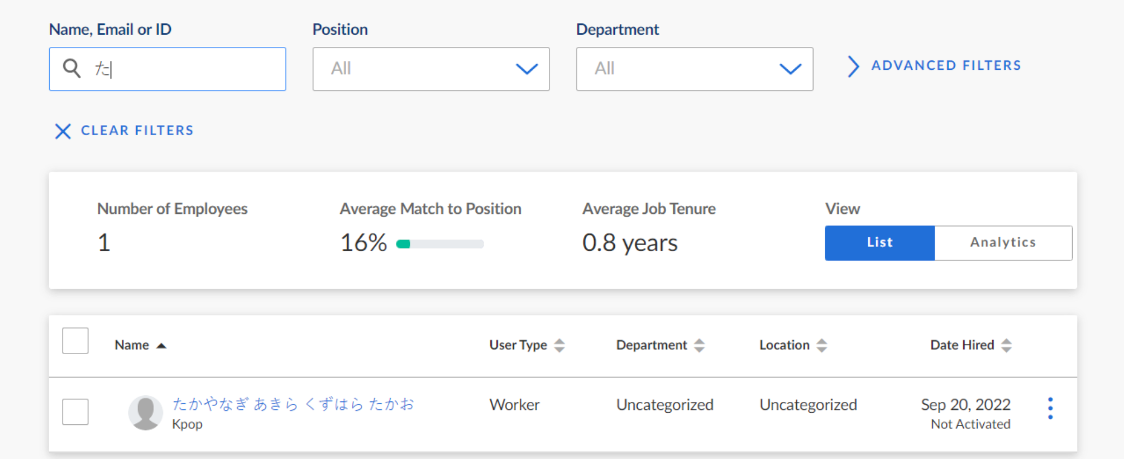Click the employee avatar placeholder

pyautogui.click(x=145, y=413)
